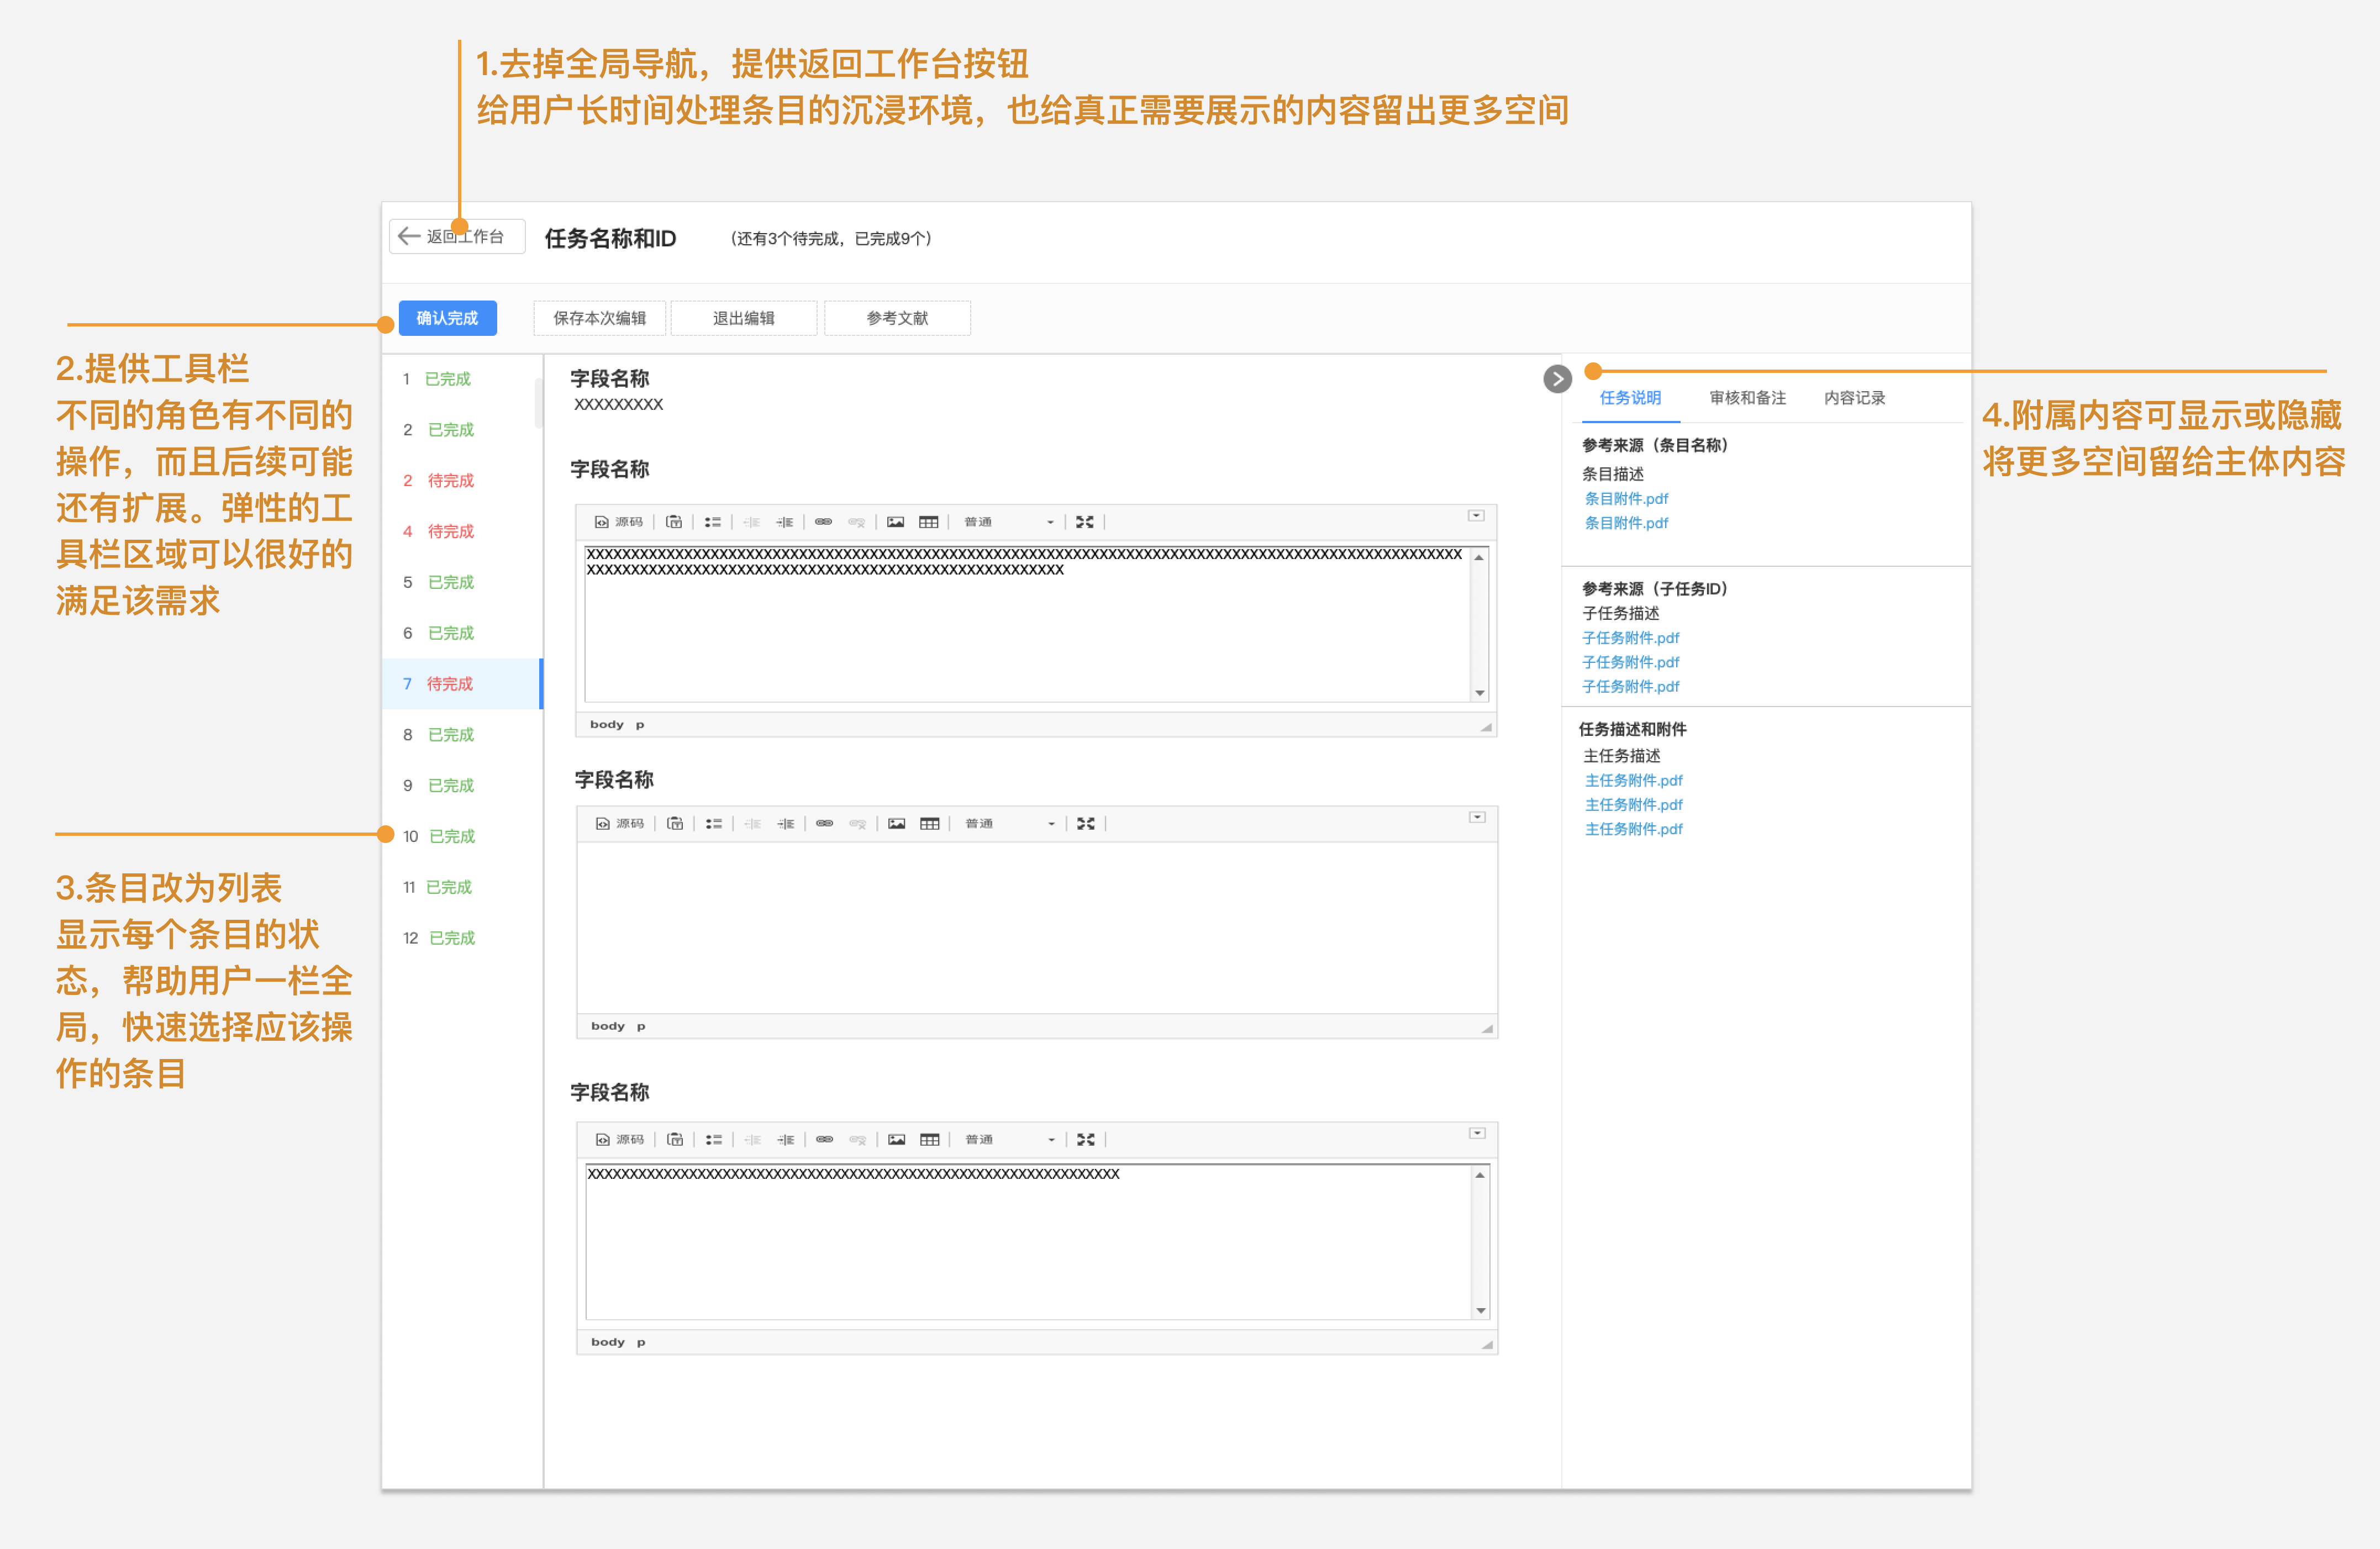2380x1549 pixels.
Task: Click the 确认完成 button
Action: pos(447,318)
